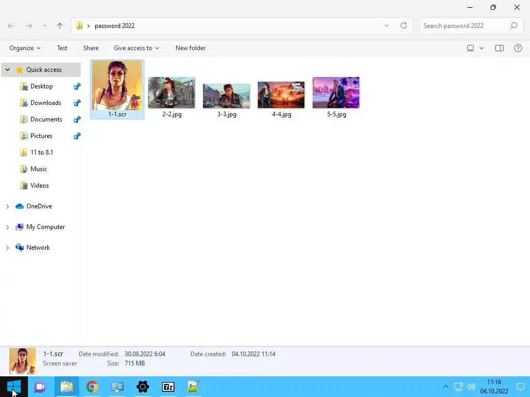The image size is (530, 397).
Task: Open more view options dropdown arrow
Action: (x=481, y=48)
